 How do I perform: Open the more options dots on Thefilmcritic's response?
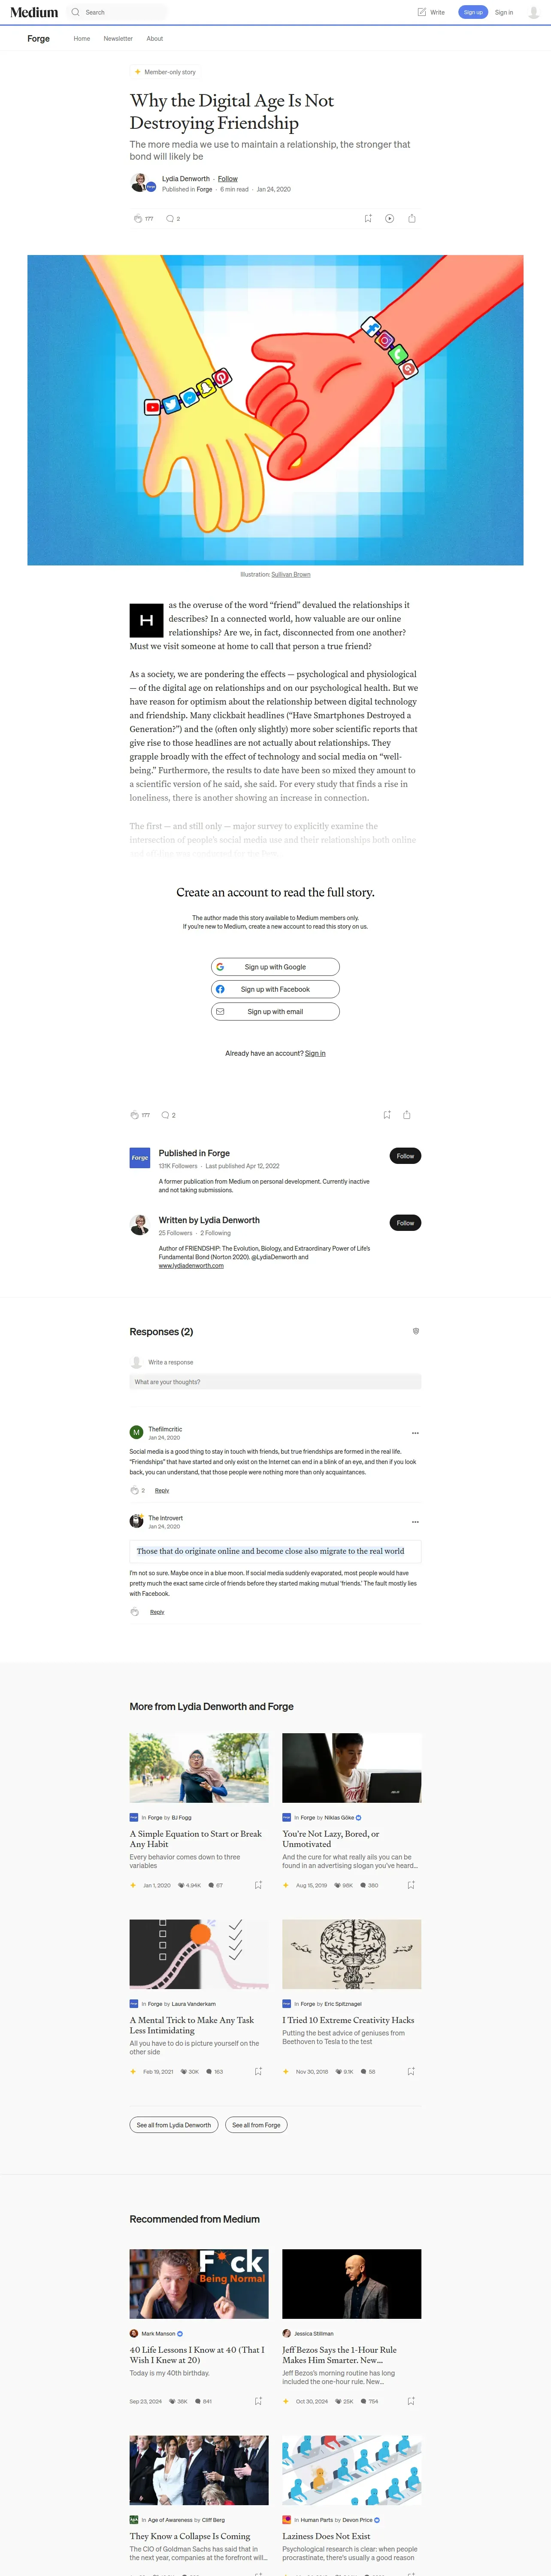click(415, 1433)
